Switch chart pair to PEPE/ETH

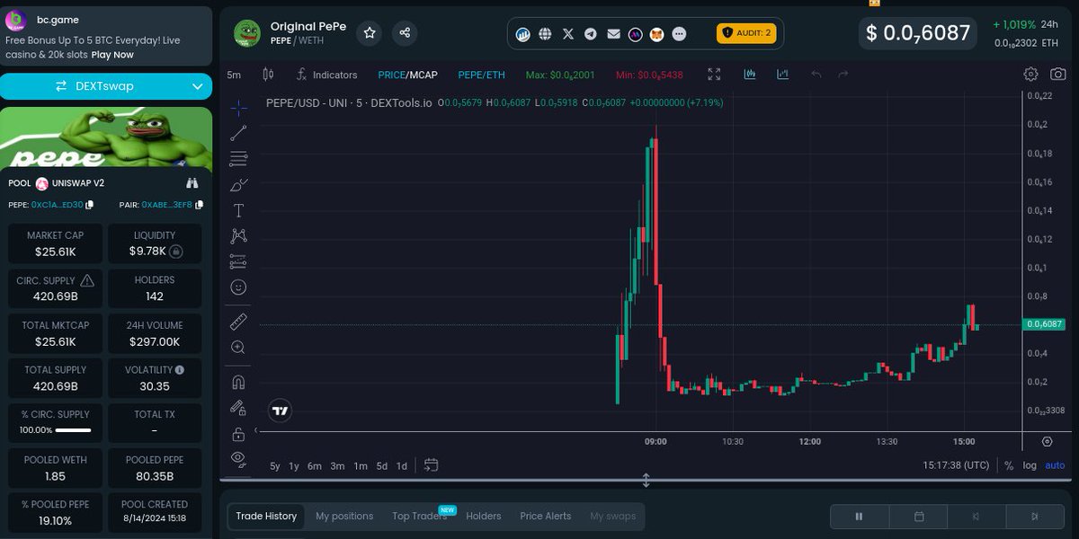coord(481,75)
